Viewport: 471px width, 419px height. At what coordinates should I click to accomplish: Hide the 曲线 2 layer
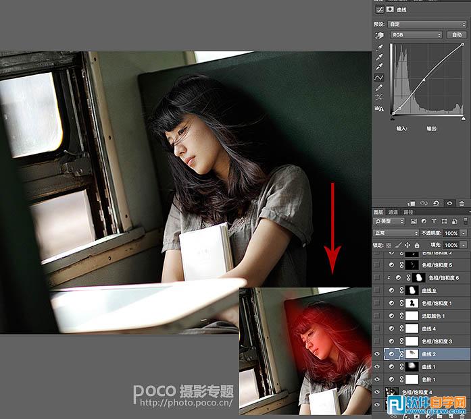(x=377, y=353)
